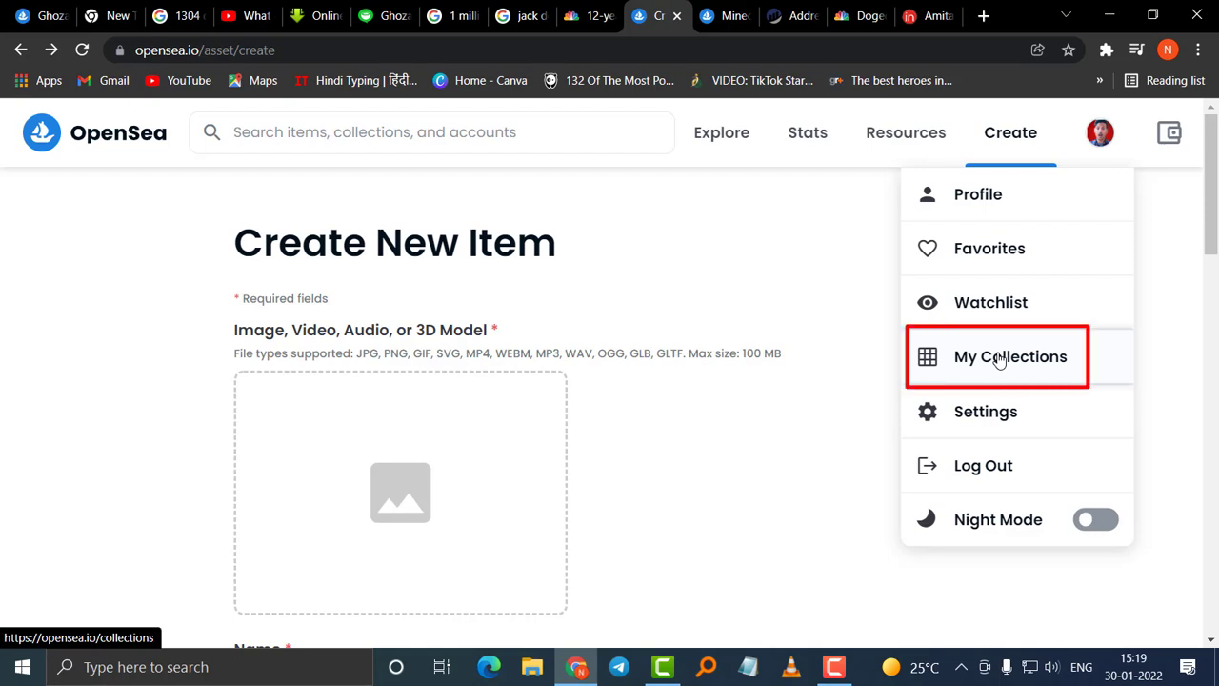This screenshot has width=1219, height=686.
Task: Open the notification center
Action: click(1188, 667)
